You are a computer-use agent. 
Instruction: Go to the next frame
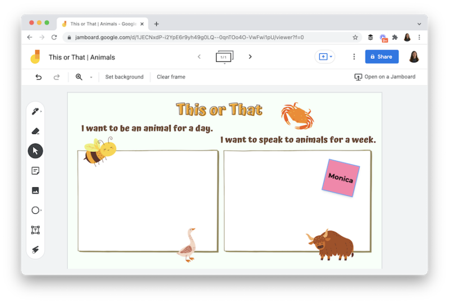pyautogui.click(x=250, y=57)
